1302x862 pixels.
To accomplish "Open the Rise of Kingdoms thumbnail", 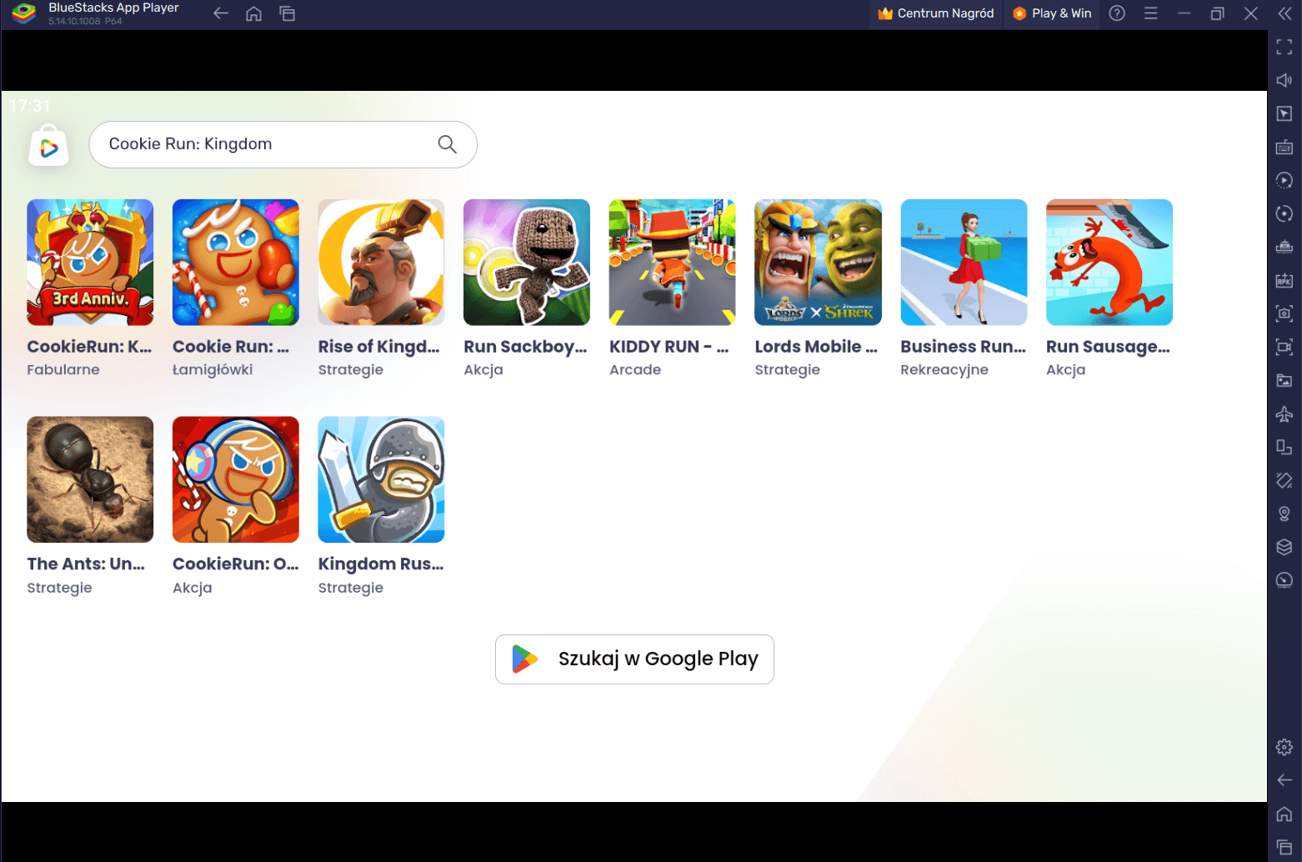I will pos(381,262).
